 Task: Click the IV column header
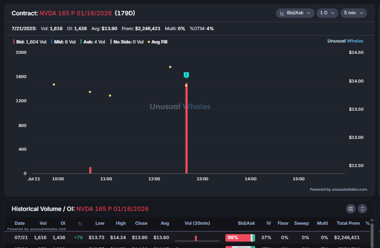point(269,223)
